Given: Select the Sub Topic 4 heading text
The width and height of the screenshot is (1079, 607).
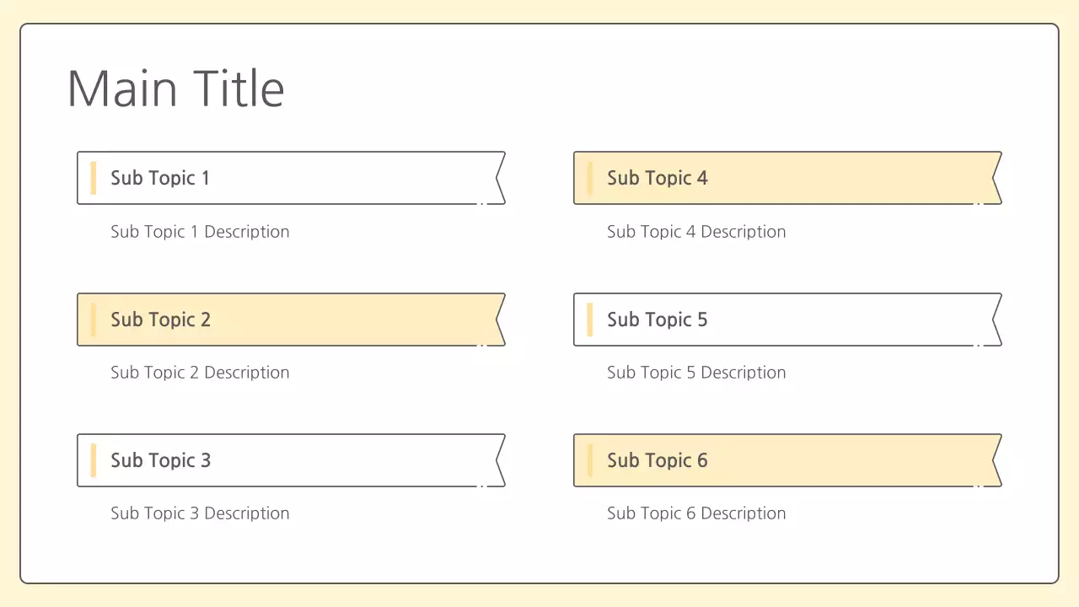Looking at the screenshot, I should tap(657, 178).
